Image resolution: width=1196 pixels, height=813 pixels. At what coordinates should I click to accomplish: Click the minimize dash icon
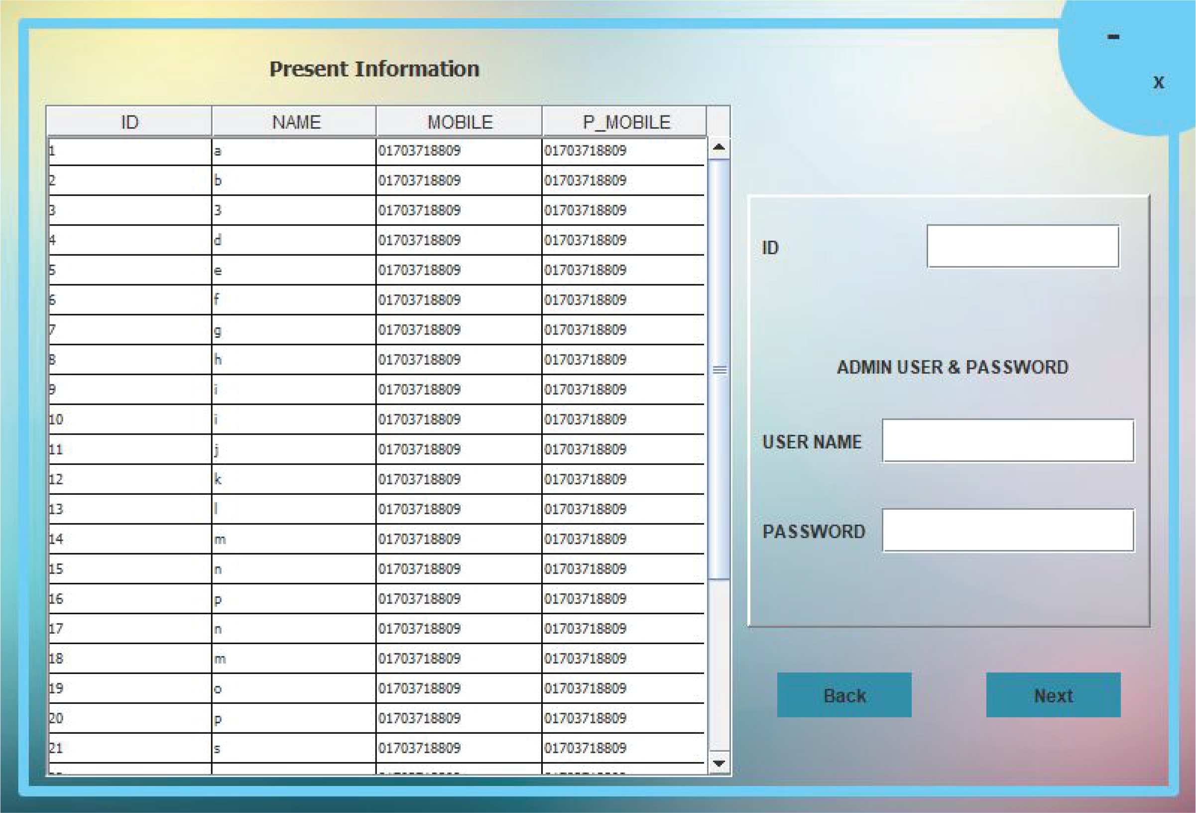coord(1113,37)
